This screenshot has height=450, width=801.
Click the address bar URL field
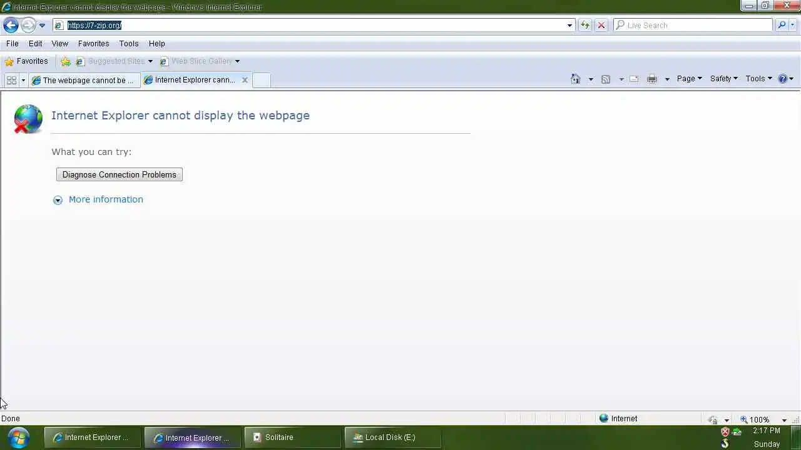pyautogui.click(x=310, y=26)
